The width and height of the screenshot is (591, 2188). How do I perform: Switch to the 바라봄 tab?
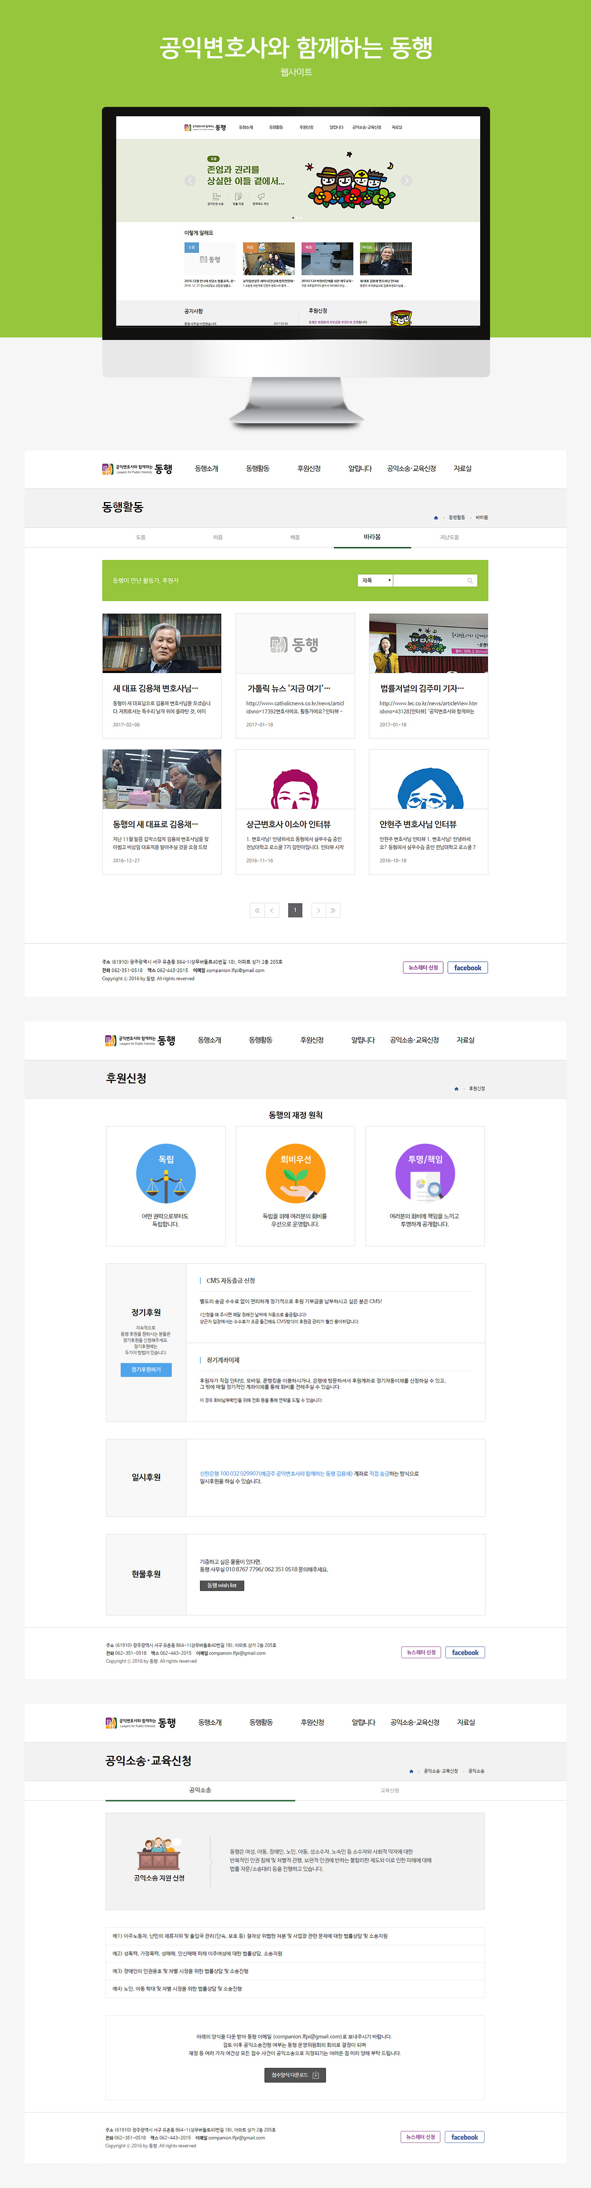pyautogui.click(x=372, y=538)
